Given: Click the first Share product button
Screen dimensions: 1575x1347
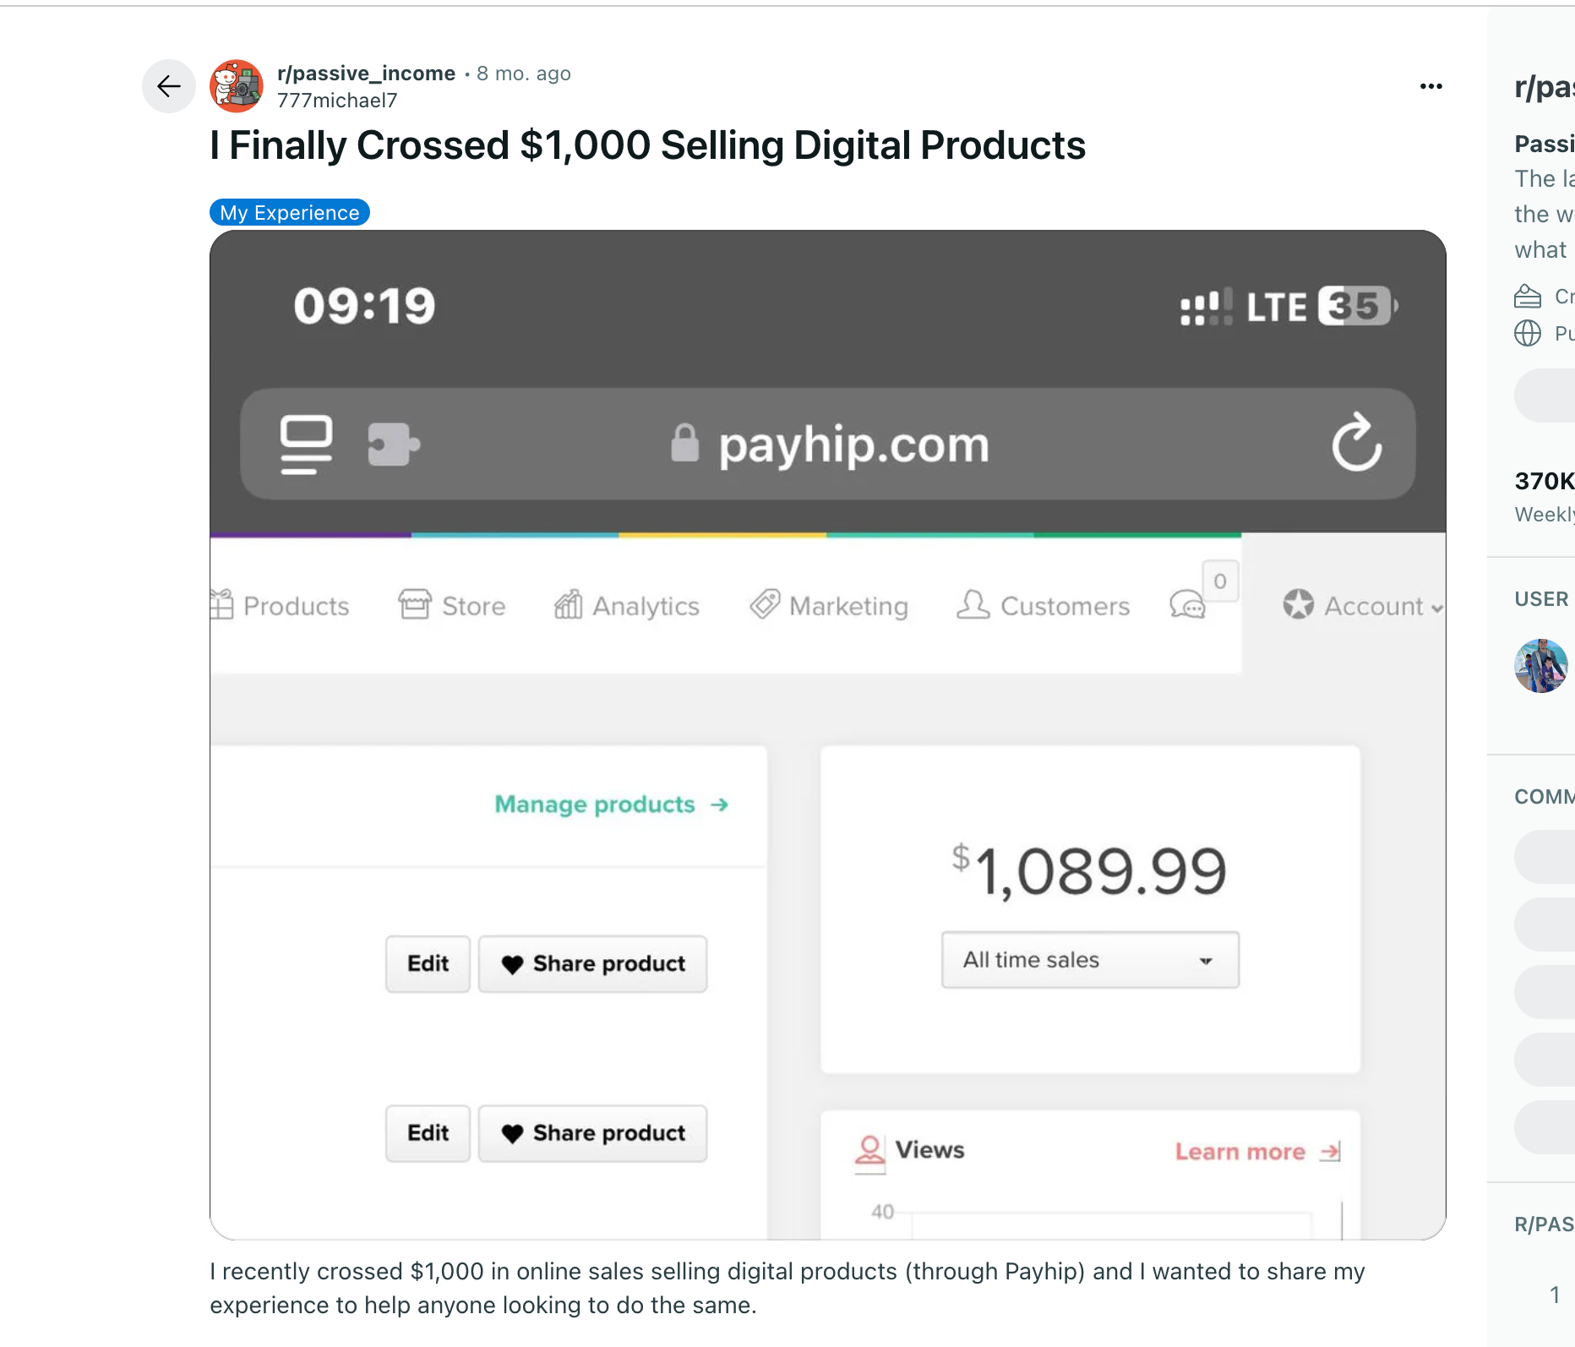Looking at the screenshot, I should (592, 963).
